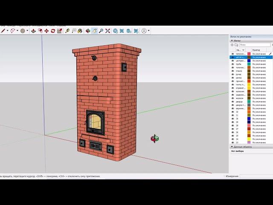
Task: Click the add tag folder icon
Action: pyautogui.click(x=236, y=44)
